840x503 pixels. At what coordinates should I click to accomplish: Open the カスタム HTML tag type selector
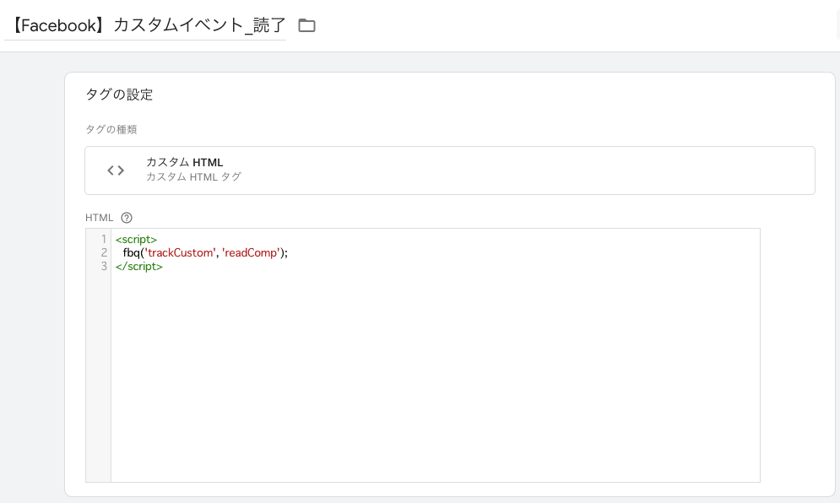(449, 170)
